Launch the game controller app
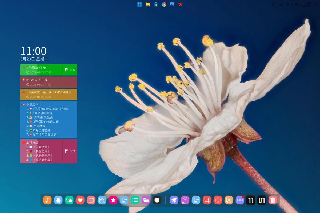 coord(102,200)
